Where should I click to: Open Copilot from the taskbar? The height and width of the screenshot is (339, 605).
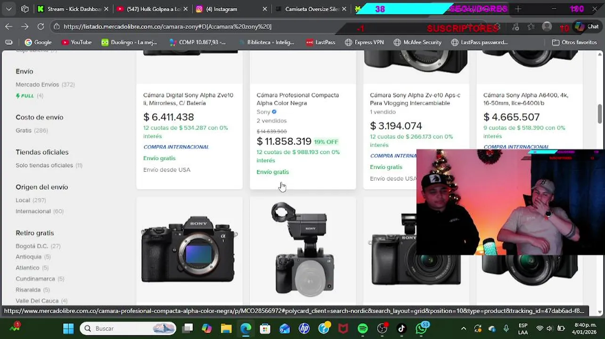point(207,328)
